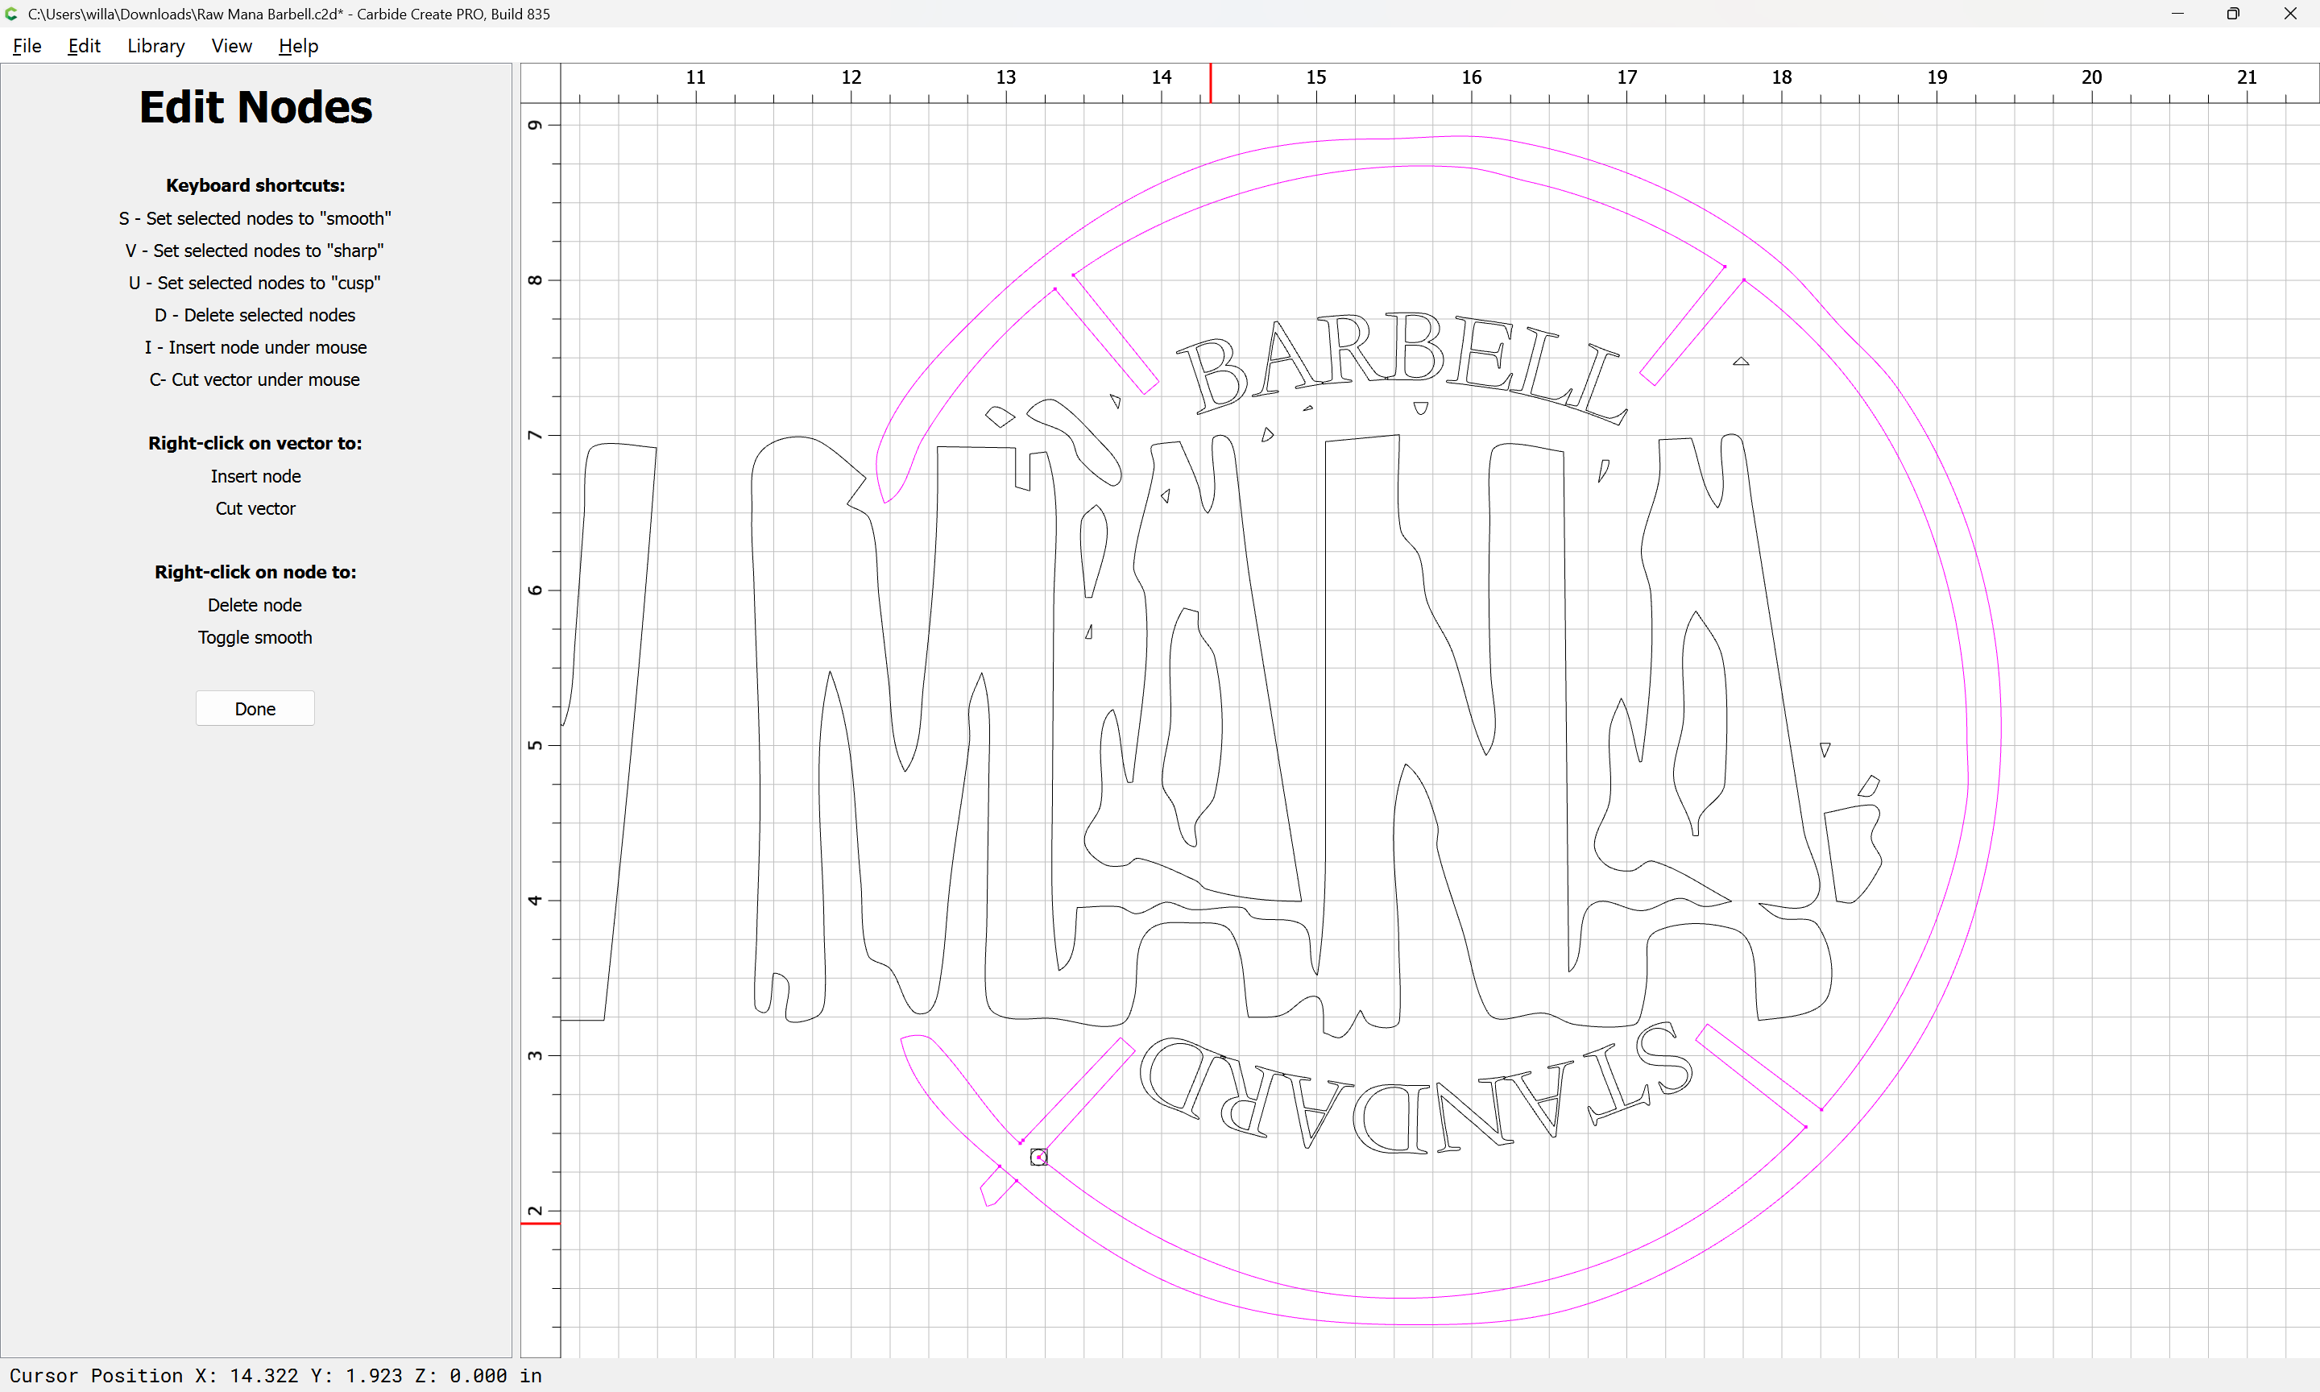Viewport: 2320px width, 1392px height.
Task: Click the 5 label on vertical ruler
Action: coord(535,746)
